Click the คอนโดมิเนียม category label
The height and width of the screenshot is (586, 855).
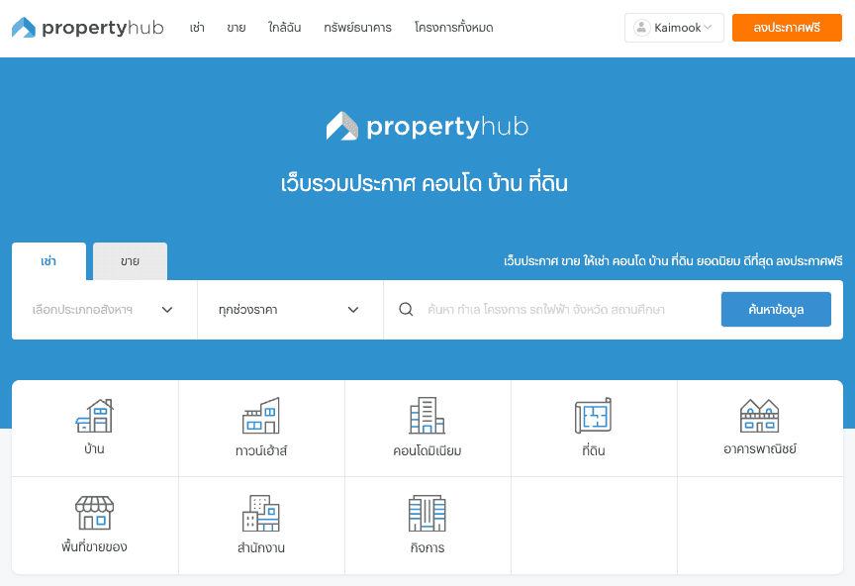click(427, 450)
